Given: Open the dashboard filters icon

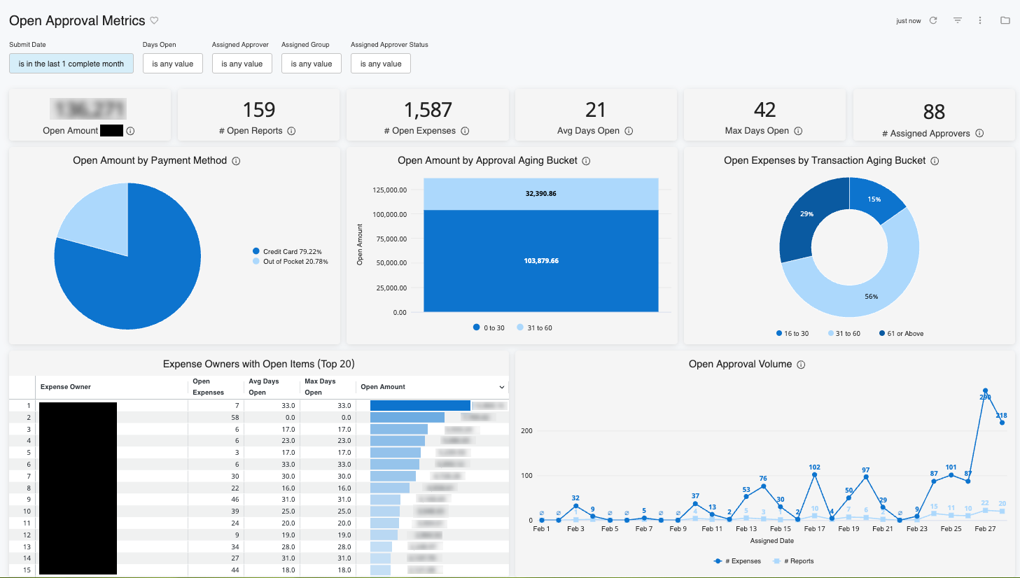Looking at the screenshot, I should 957,20.
